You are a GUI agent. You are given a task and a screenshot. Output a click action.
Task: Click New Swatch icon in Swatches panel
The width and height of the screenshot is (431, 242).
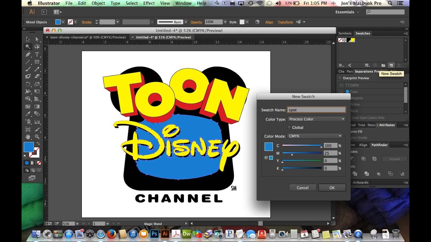391,65
